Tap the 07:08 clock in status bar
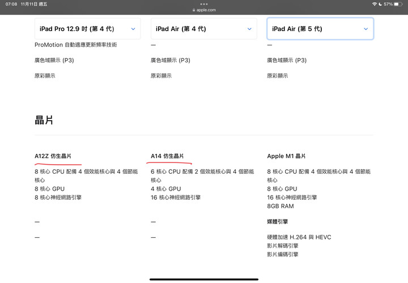This screenshot has width=408, height=283. (x=11, y=4)
